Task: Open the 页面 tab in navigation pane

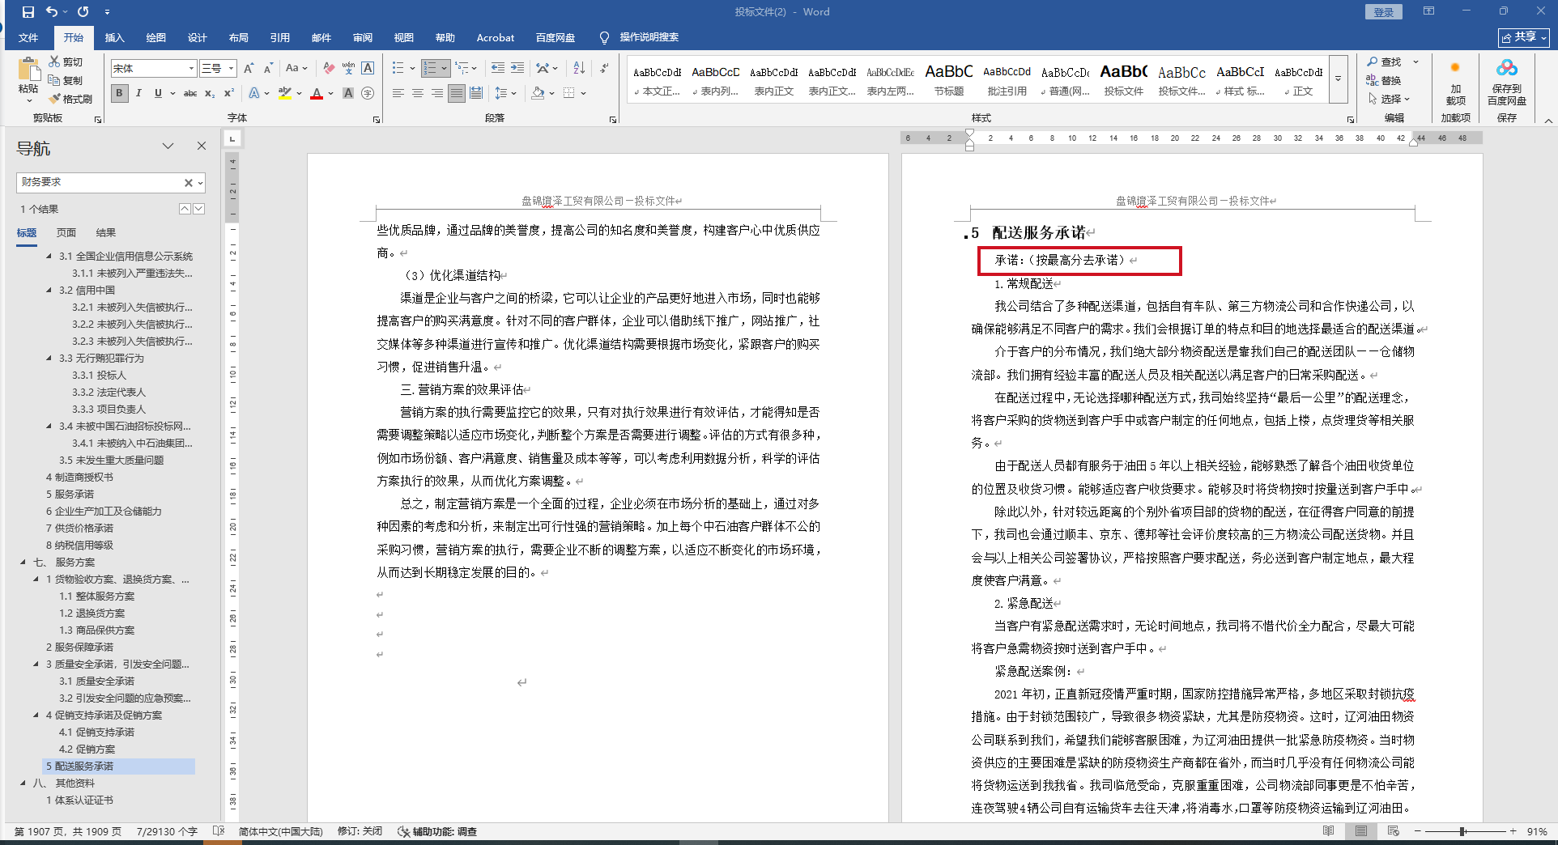Action: (x=66, y=232)
